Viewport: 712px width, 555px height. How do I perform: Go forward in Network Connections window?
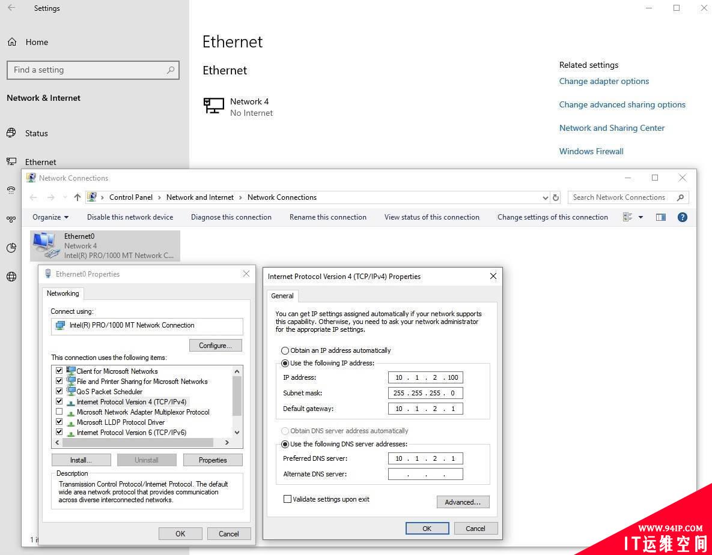pos(51,197)
